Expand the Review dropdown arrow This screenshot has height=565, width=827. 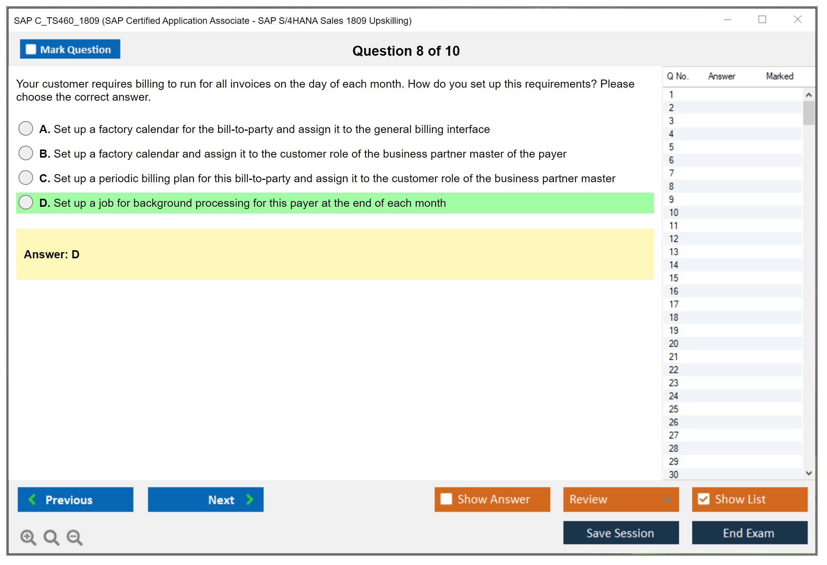click(667, 499)
